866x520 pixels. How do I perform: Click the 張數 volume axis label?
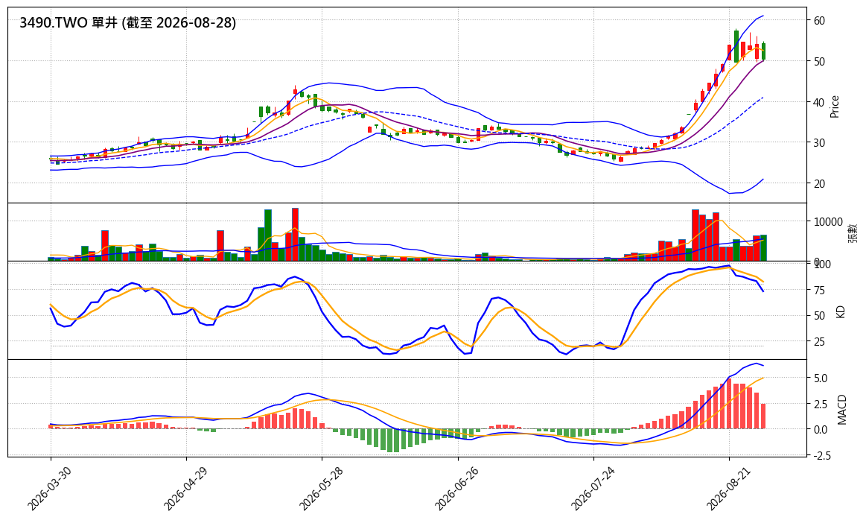coord(853,232)
